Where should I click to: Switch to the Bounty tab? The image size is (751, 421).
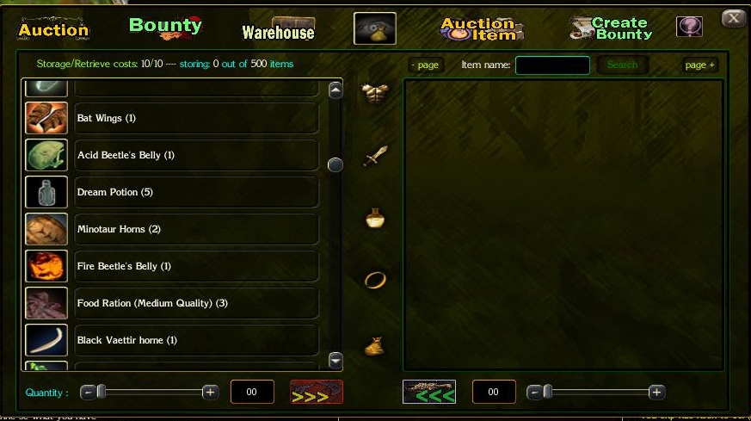pos(166,27)
